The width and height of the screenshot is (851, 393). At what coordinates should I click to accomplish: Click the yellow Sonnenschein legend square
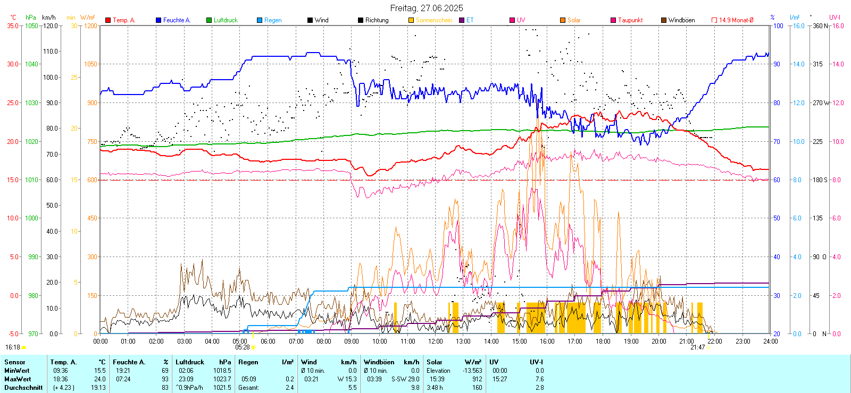click(411, 20)
